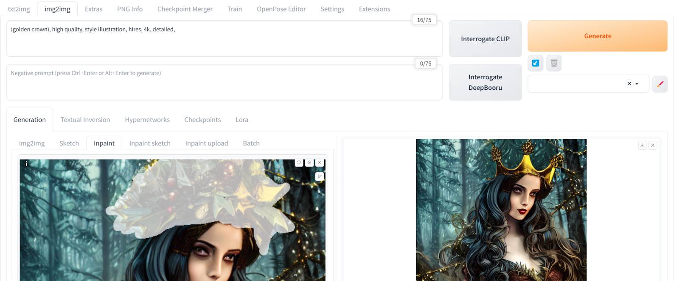Go to the PNG Info tab
679x281 pixels.
pos(130,9)
